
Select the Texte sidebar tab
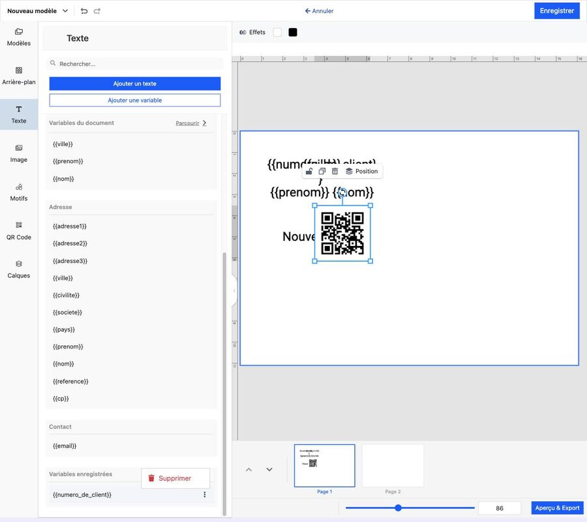(19, 115)
